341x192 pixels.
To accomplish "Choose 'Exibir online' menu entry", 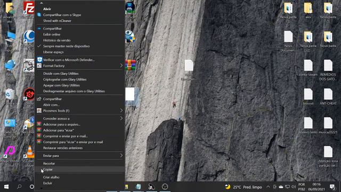I will 79,34.
